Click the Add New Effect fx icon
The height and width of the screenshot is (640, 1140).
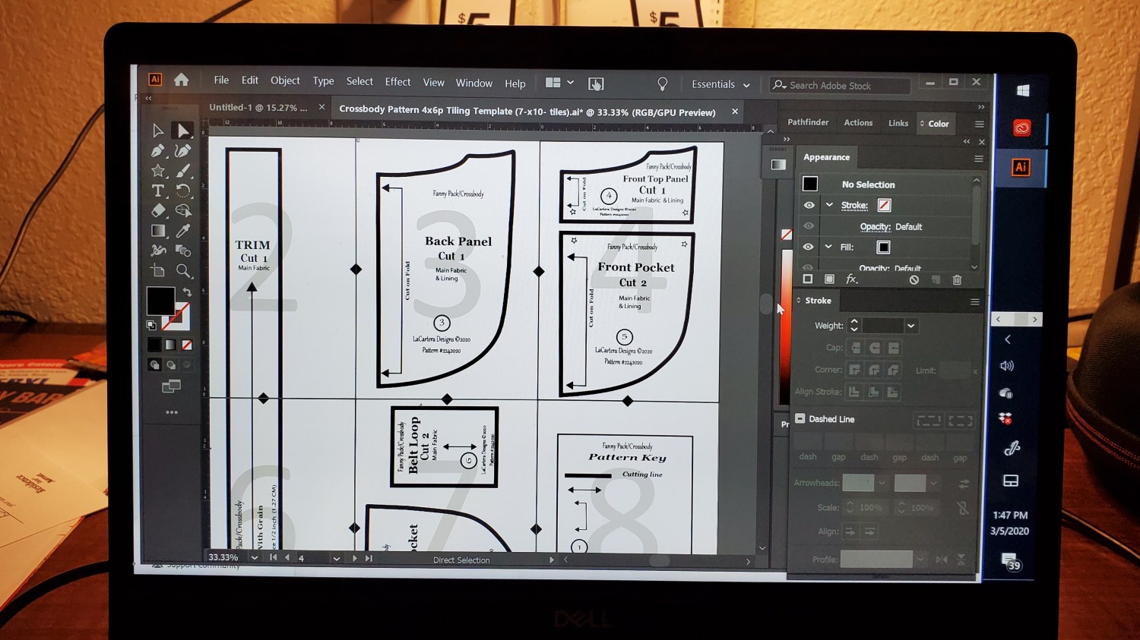(x=852, y=279)
